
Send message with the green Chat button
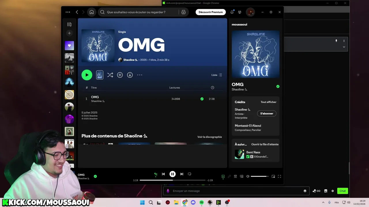[x=342, y=191]
